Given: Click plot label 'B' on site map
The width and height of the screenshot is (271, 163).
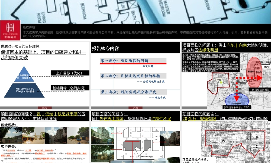Looking at the screenshot, I should click(257, 138).
